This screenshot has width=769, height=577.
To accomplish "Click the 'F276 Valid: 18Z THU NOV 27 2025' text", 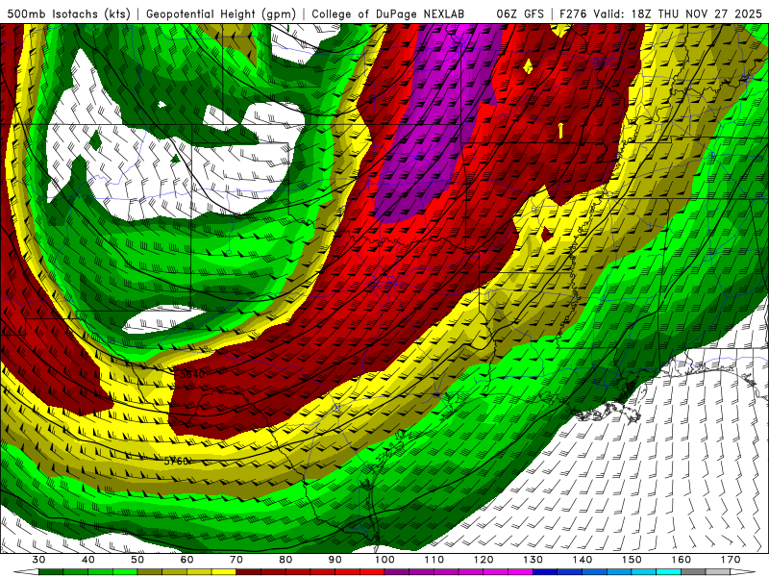I will pos(660,13).
